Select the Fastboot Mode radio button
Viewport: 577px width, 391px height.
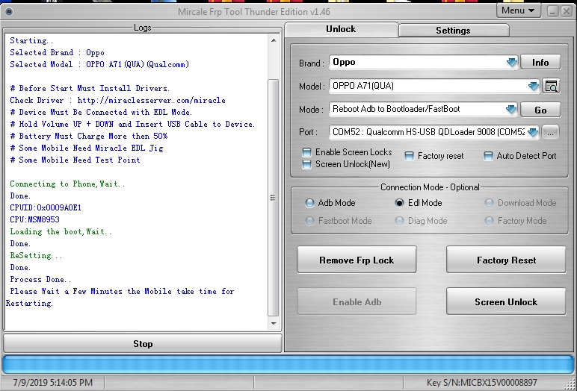309,221
